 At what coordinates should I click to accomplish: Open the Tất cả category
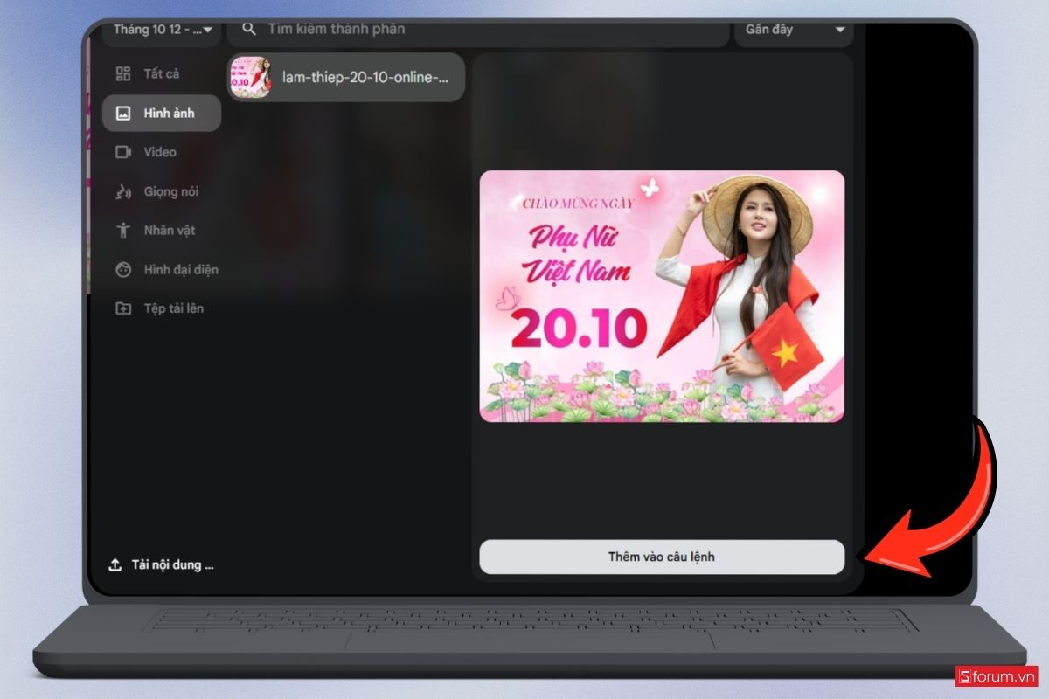click(x=161, y=74)
